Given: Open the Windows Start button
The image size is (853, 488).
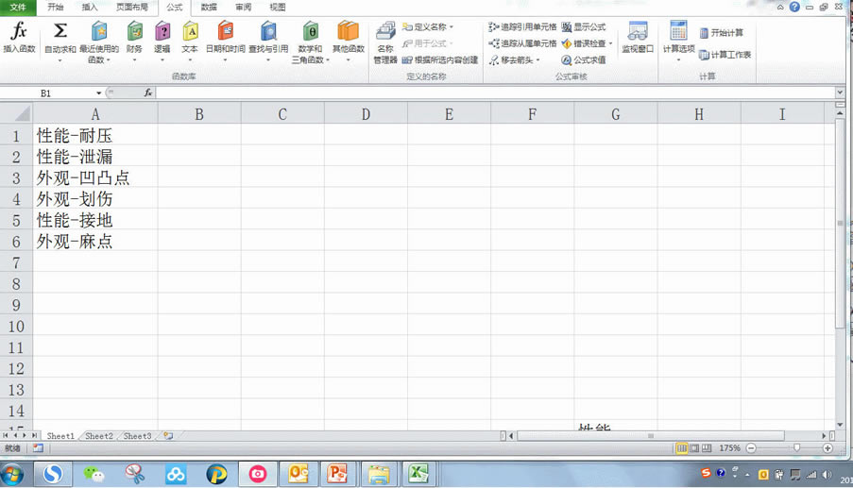Looking at the screenshot, I should click(x=12, y=475).
